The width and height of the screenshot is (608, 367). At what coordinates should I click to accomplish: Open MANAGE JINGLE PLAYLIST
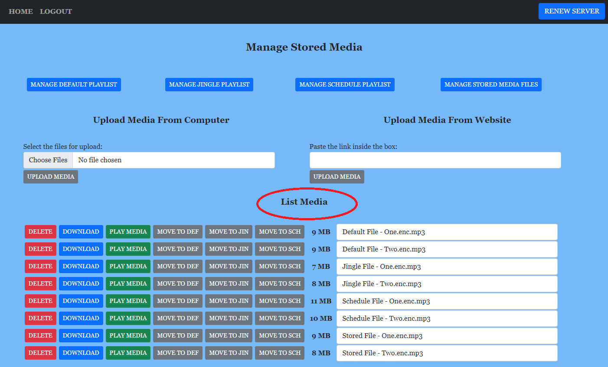209,84
